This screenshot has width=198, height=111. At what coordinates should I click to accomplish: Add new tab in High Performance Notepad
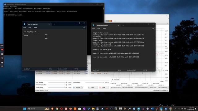pos(123,25)
